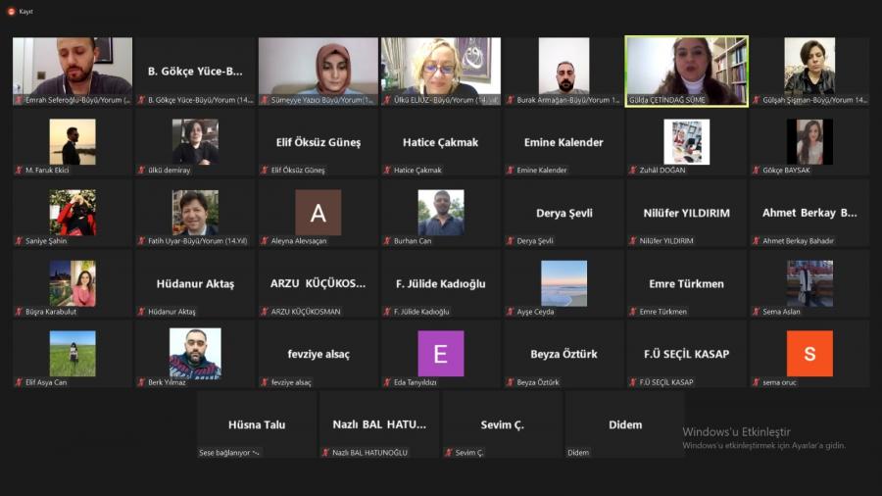Click the Nilüfer YILDIRIM name tile
Screen dimensions: 882x496
click(x=686, y=213)
